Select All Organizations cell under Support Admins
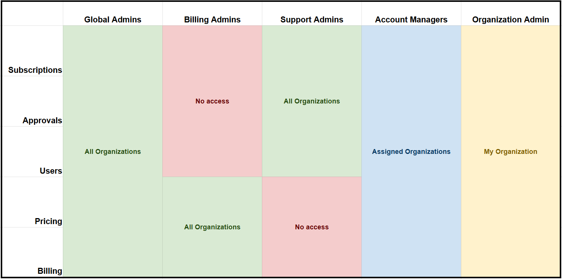The width and height of the screenshot is (562, 279). point(312,101)
